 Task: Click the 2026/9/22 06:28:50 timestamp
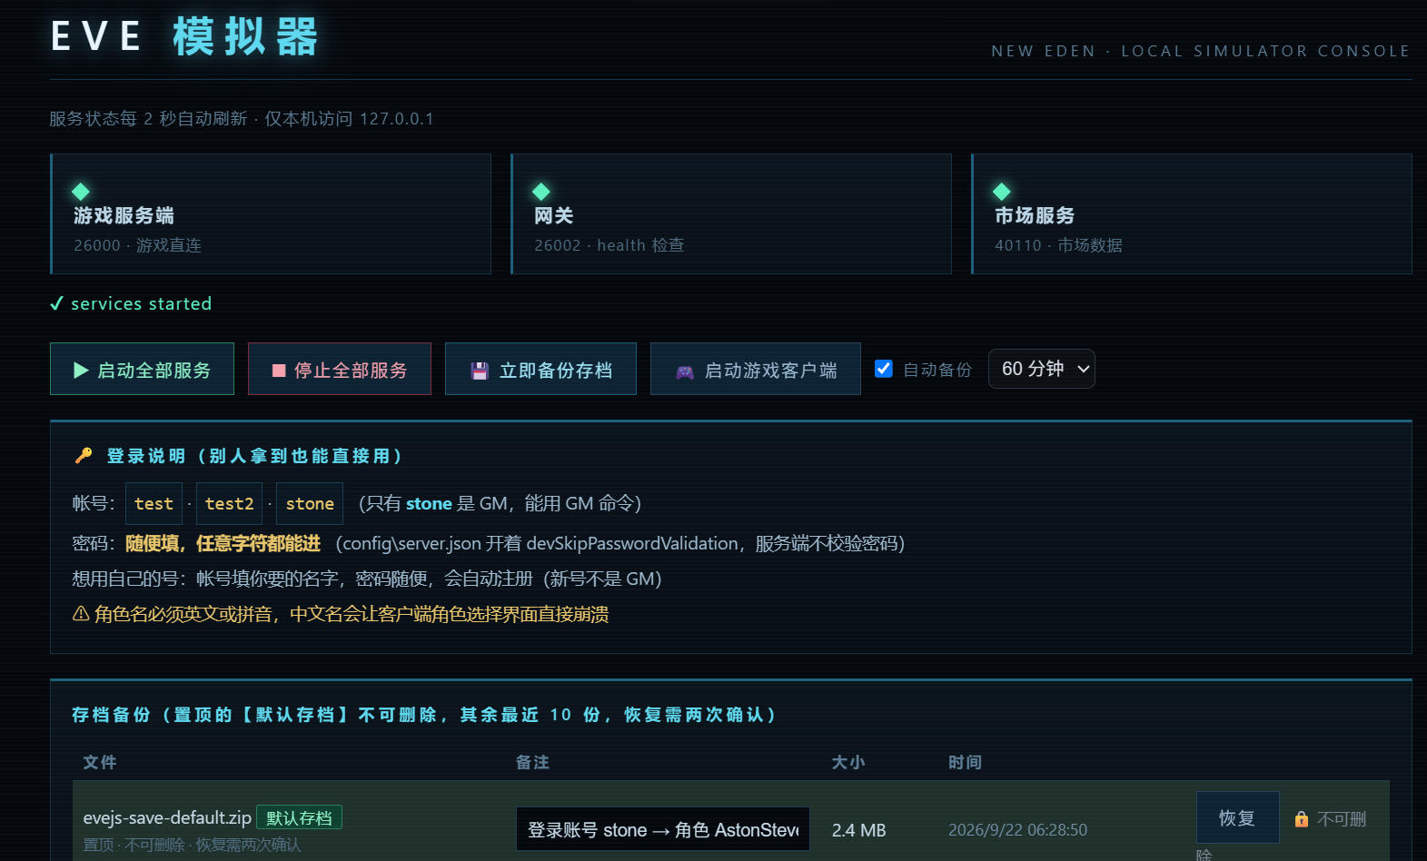(1017, 830)
